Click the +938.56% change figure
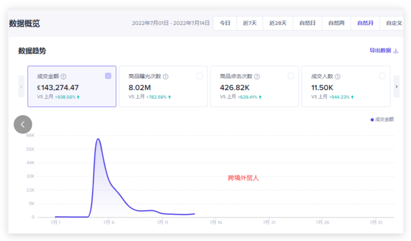This screenshot has width=411, height=241. pyautogui.click(x=65, y=97)
